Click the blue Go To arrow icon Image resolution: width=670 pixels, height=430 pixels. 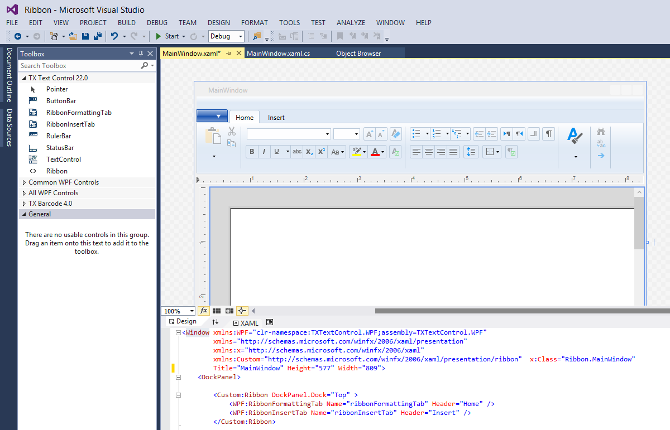601,156
